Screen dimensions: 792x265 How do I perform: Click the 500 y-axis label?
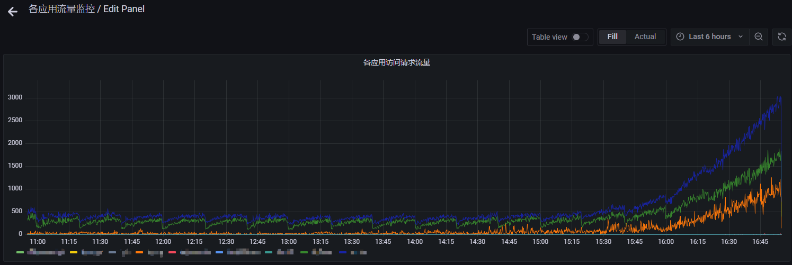point(17,212)
